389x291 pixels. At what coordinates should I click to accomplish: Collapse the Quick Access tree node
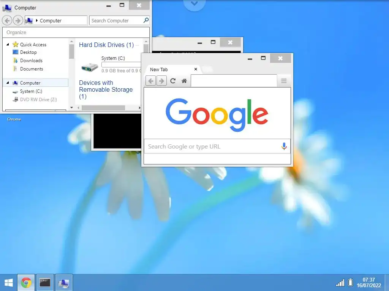coord(8,45)
